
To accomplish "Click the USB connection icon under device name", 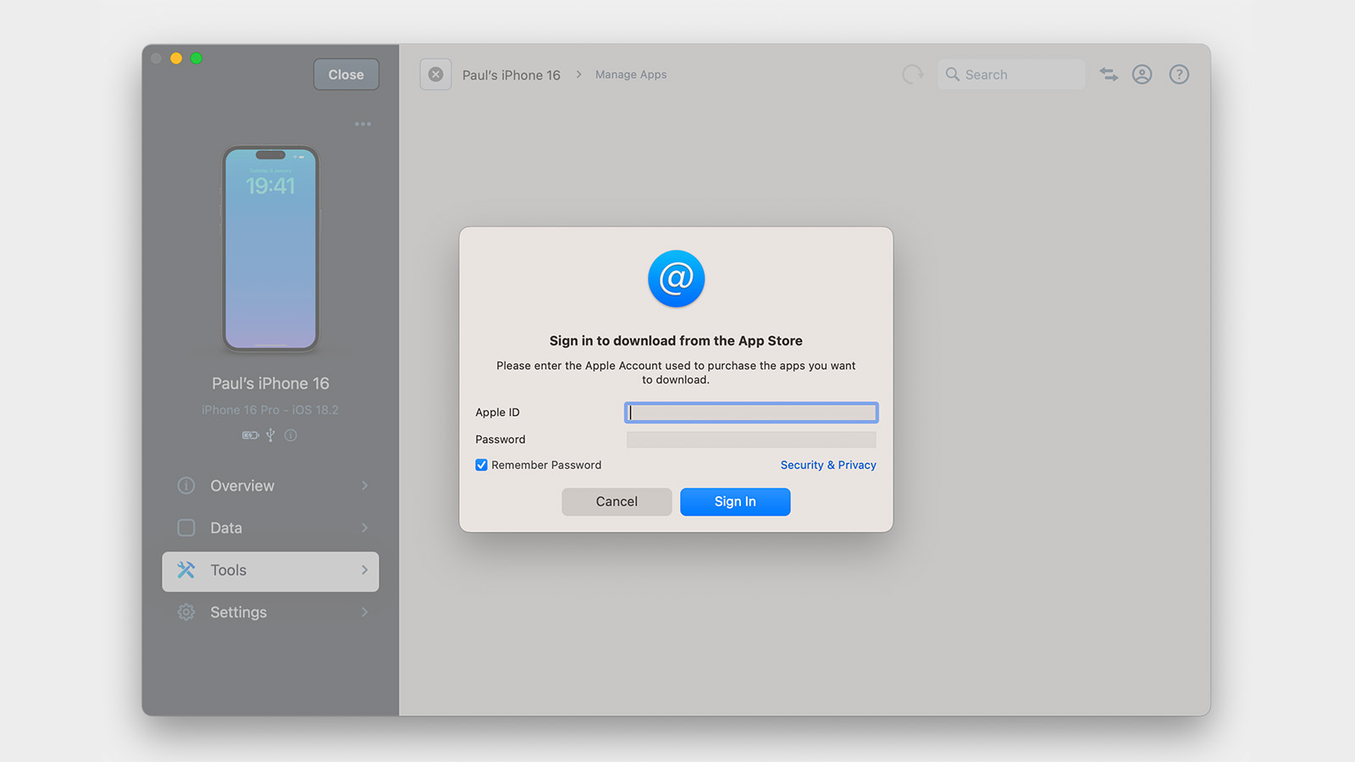I will (270, 435).
